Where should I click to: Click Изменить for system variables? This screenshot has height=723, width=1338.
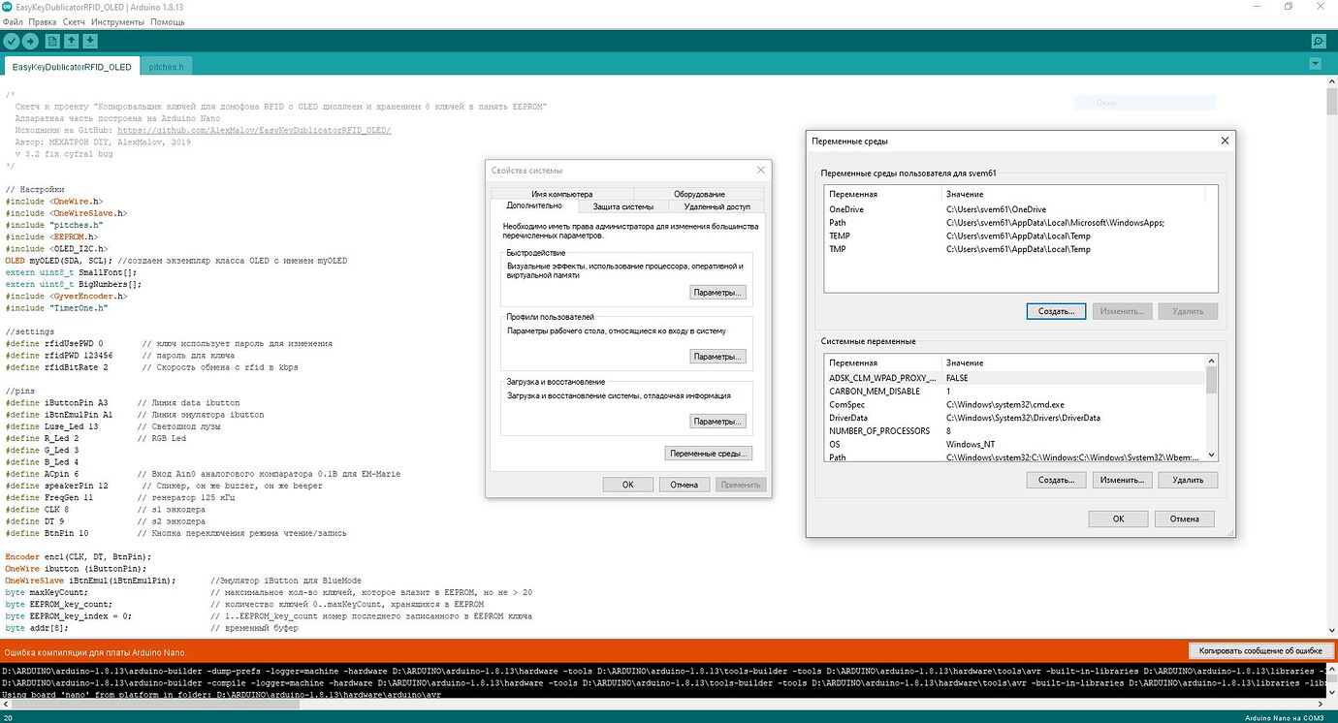pos(1122,479)
